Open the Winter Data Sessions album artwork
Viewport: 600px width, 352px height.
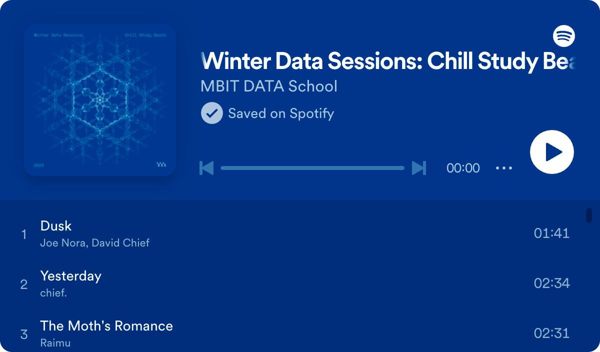coord(100,100)
